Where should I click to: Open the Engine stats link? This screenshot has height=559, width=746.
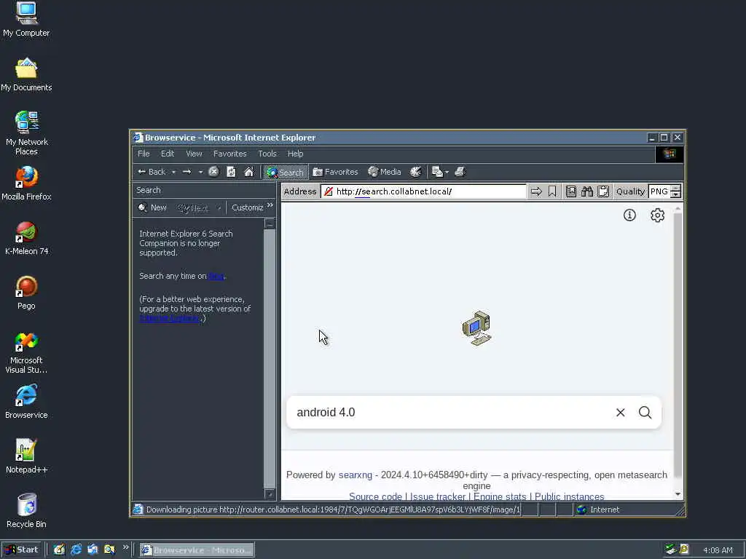(x=500, y=496)
